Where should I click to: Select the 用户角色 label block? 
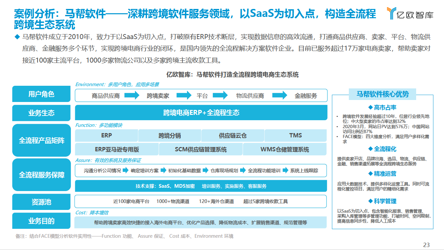pyautogui.click(x=41, y=94)
